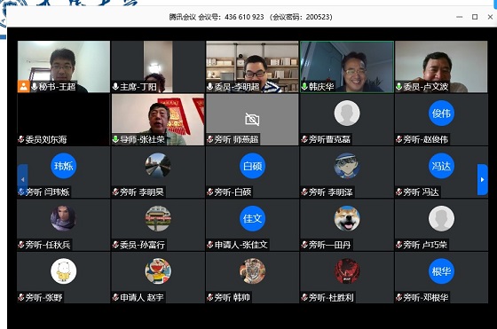Click the green microphone icon of 委员-卢文波
The image size is (497, 329).
[x=399, y=86]
